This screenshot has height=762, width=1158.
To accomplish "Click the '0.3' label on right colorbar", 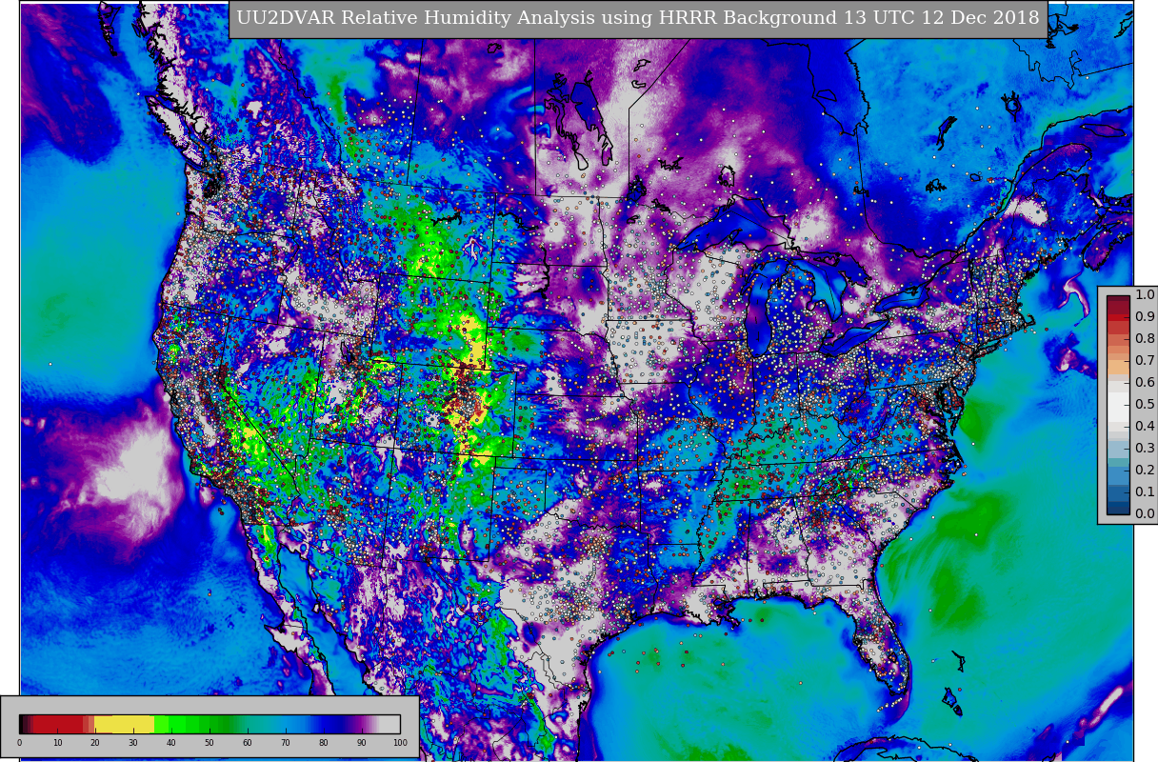I will pyautogui.click(x=1145, y=449).
